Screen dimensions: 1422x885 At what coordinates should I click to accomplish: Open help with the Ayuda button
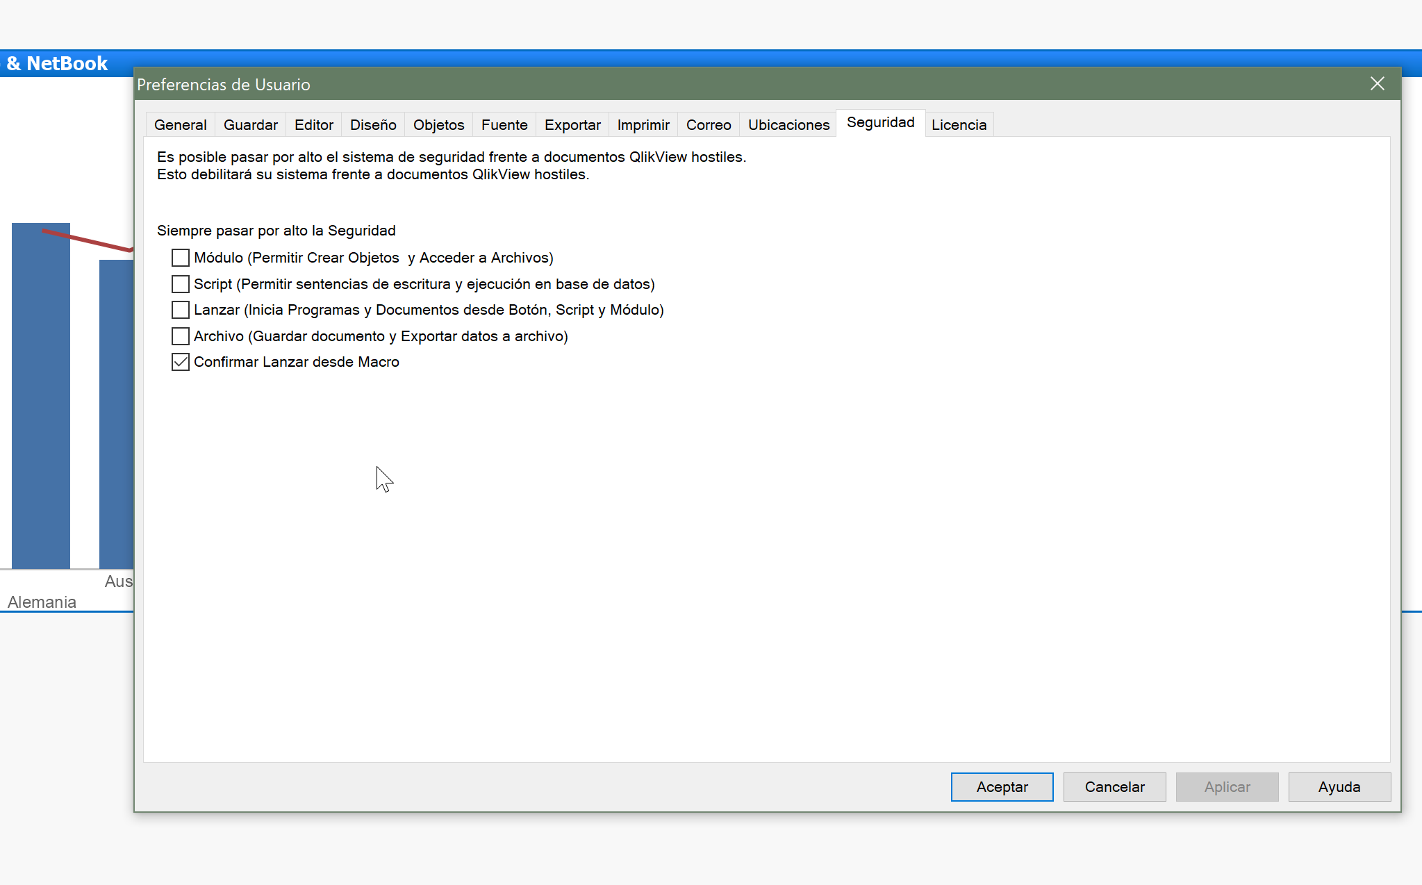[1339, 787]
